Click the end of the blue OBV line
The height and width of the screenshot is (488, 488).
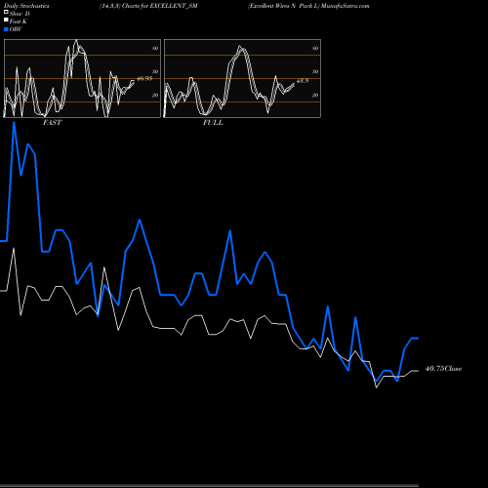tap(418, 339)
